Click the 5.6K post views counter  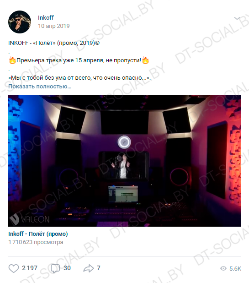(235, 268)
